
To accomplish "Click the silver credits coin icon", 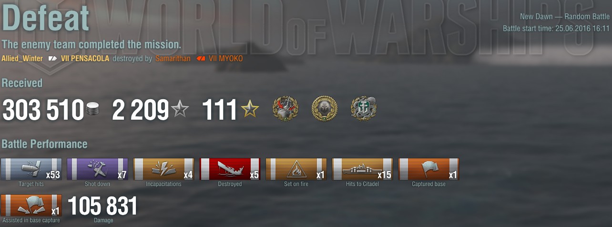I will point(92,110).
